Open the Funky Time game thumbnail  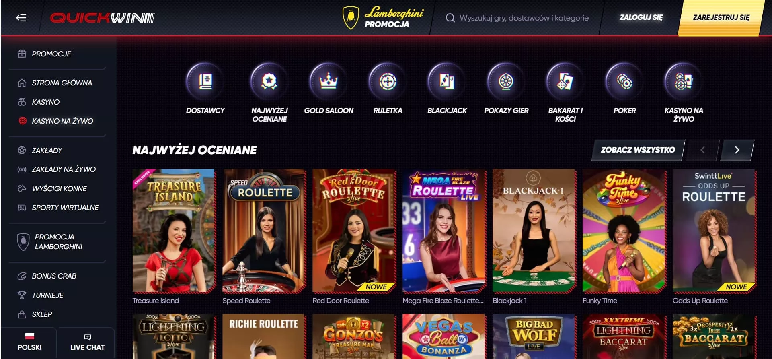click(x=624, y=231)
